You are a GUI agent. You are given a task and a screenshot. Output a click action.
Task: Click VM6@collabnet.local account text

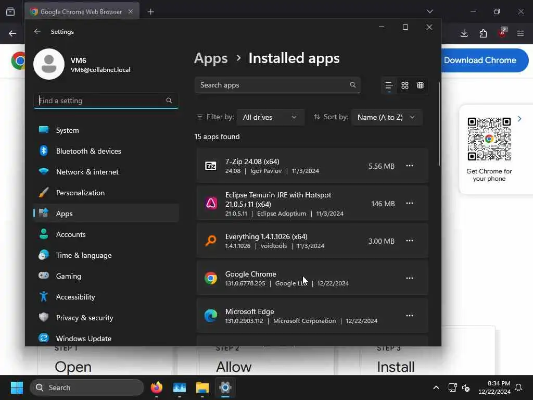[x=100, y=70]
